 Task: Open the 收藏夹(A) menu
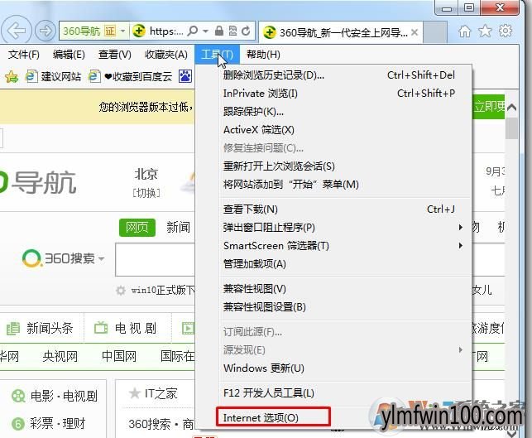pyautogui.click(x=166, y=55)
